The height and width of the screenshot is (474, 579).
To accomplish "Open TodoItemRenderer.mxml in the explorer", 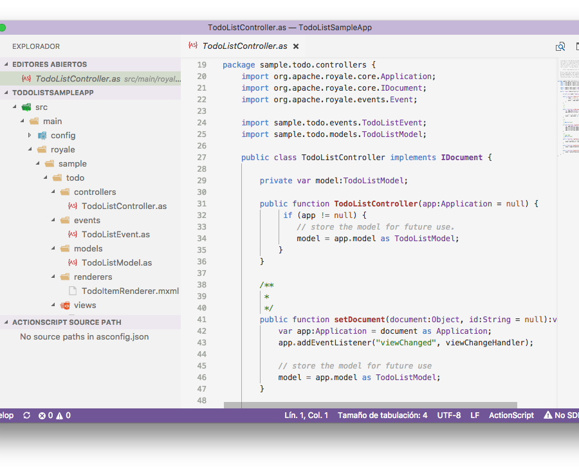I will [130, 291].
